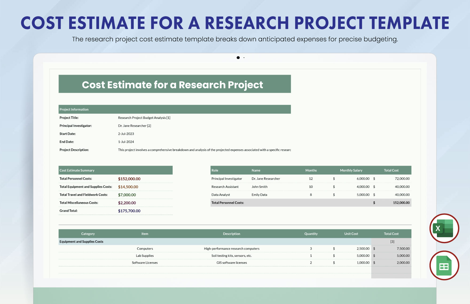The width and height of the screenshot is (470, 304).
Task: Click 'Total Cost' header in personnel table
Action: (x=391, y=170)
